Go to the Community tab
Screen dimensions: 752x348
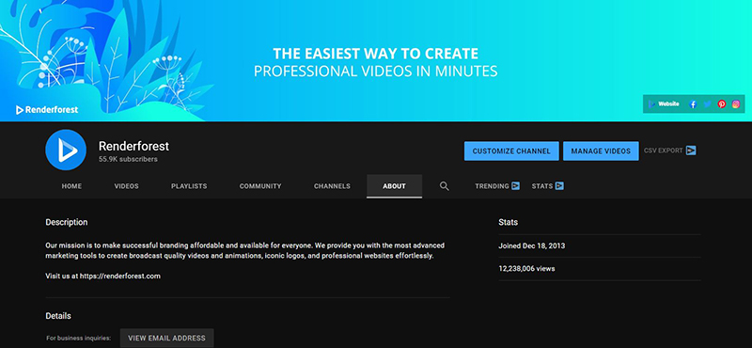pos(260,186)
